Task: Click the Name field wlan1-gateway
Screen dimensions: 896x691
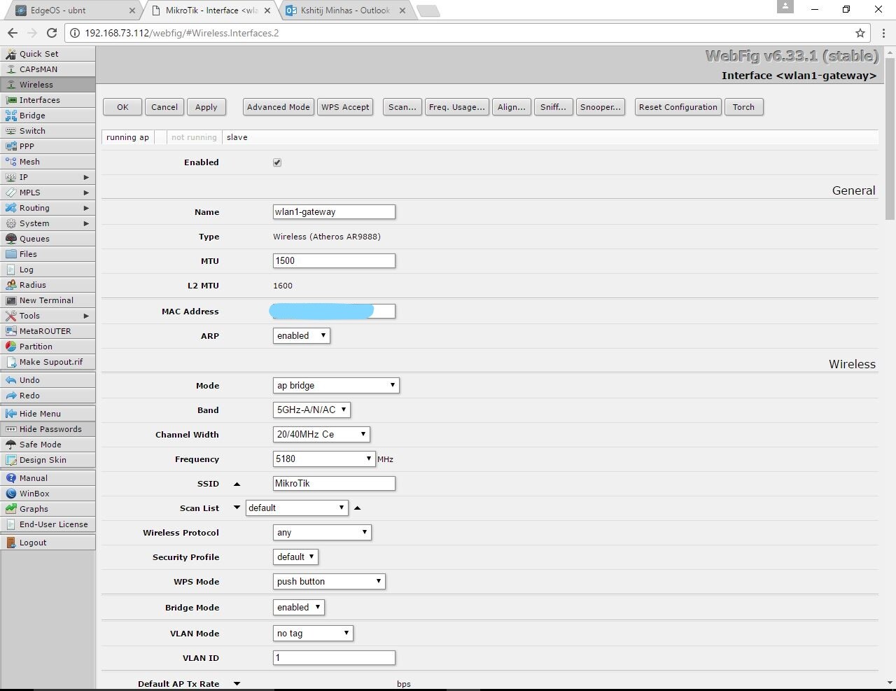Action: [334, 212]
